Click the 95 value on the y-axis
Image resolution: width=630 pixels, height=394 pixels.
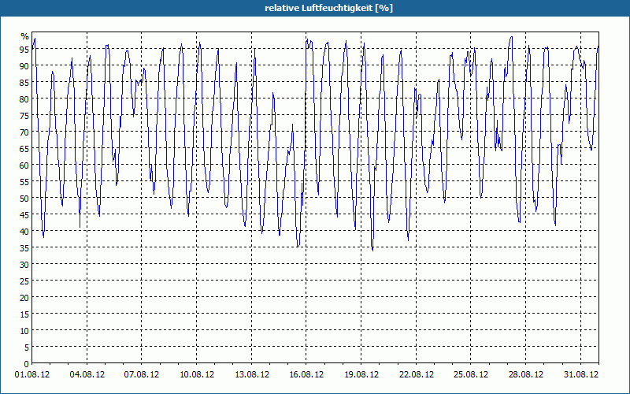point(24,49)
